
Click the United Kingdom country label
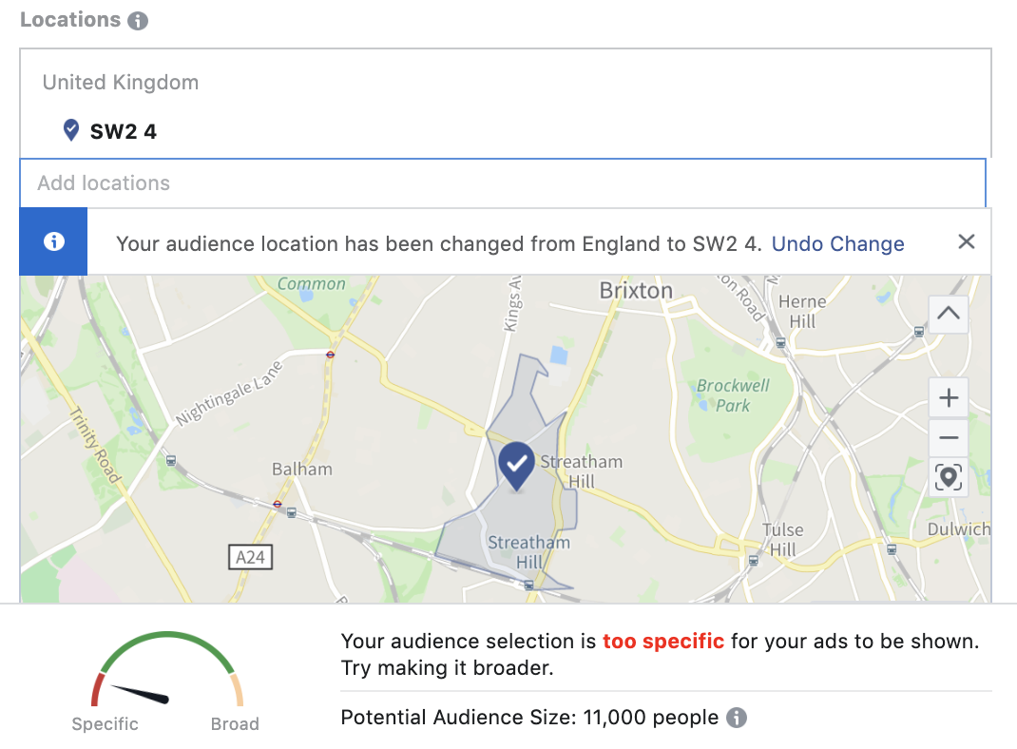tap(121, 83)
